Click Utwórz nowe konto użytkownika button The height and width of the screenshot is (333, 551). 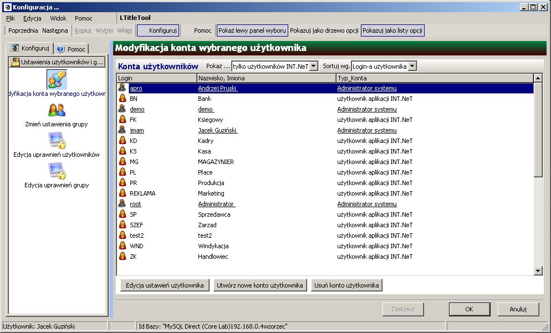tap(260, 285)
